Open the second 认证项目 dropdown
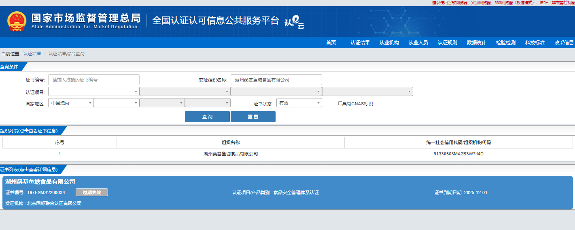 [x=185, y=92]
